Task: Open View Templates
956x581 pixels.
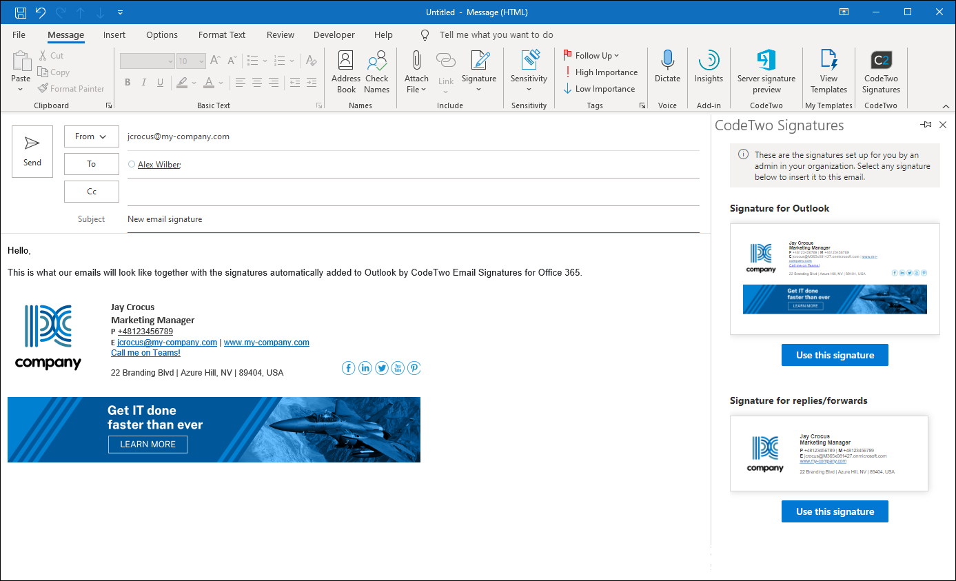Action: (x=828, y=72)
